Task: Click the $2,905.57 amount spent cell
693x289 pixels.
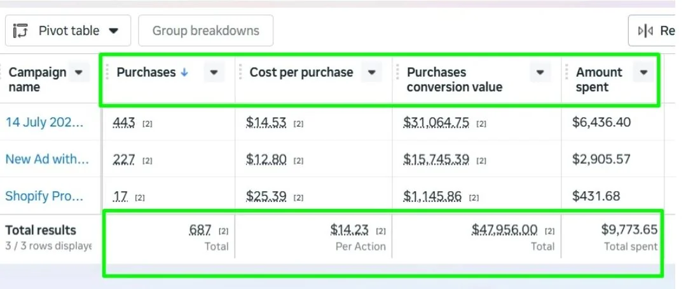Action: point(601,159)
